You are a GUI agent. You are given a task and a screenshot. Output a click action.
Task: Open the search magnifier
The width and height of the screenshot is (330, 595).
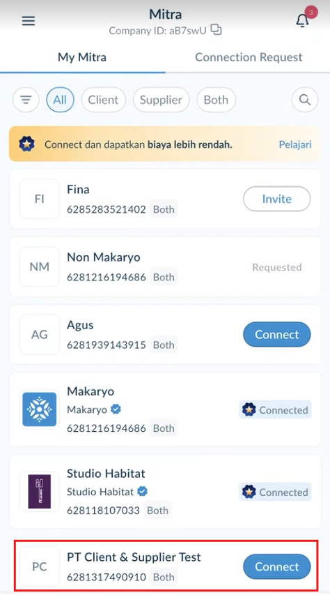(305, 100)
